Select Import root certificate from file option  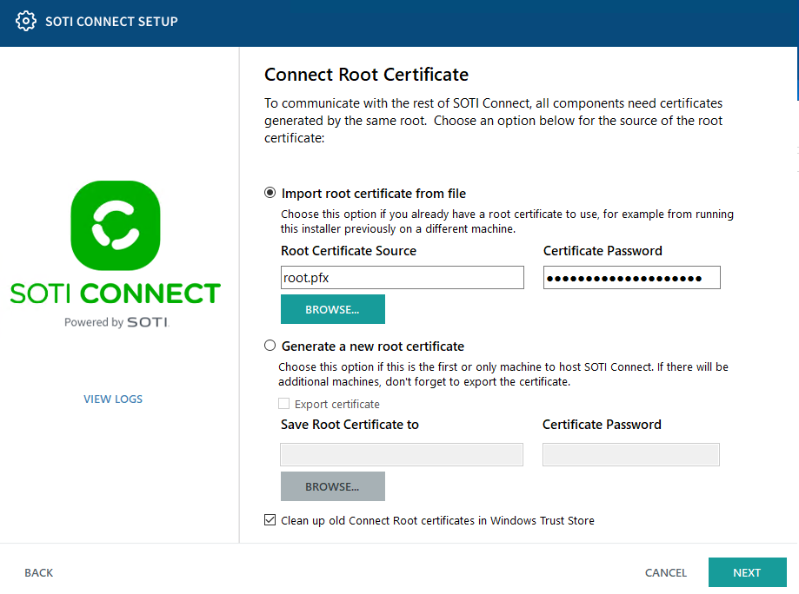[270, 193]
